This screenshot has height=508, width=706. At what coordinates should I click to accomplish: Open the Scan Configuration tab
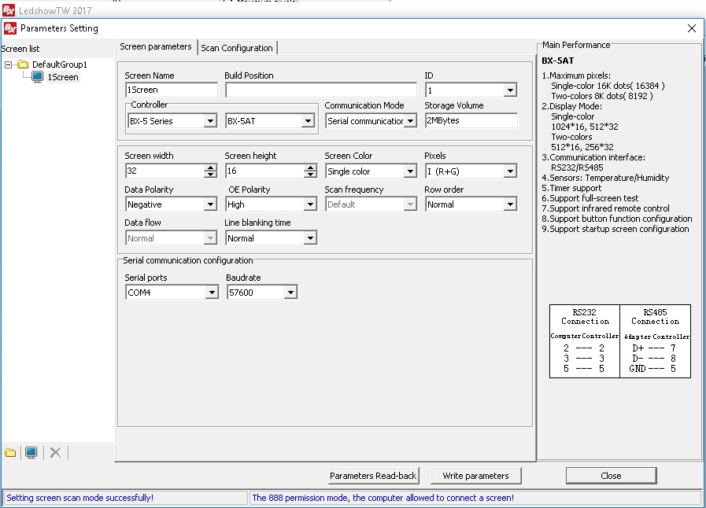(x=237, y=48)
